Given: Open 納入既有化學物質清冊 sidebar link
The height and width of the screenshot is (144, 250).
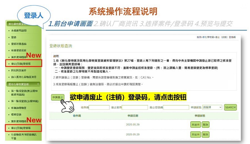Looking at the screenshot, I should 24,77.
